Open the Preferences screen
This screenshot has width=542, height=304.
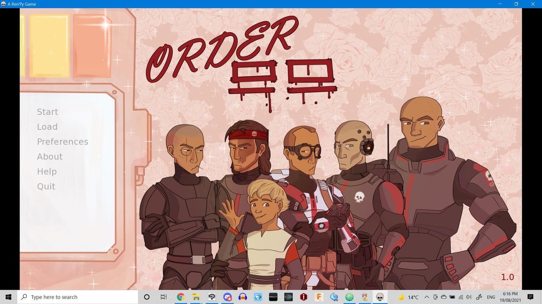coord(63,142)
